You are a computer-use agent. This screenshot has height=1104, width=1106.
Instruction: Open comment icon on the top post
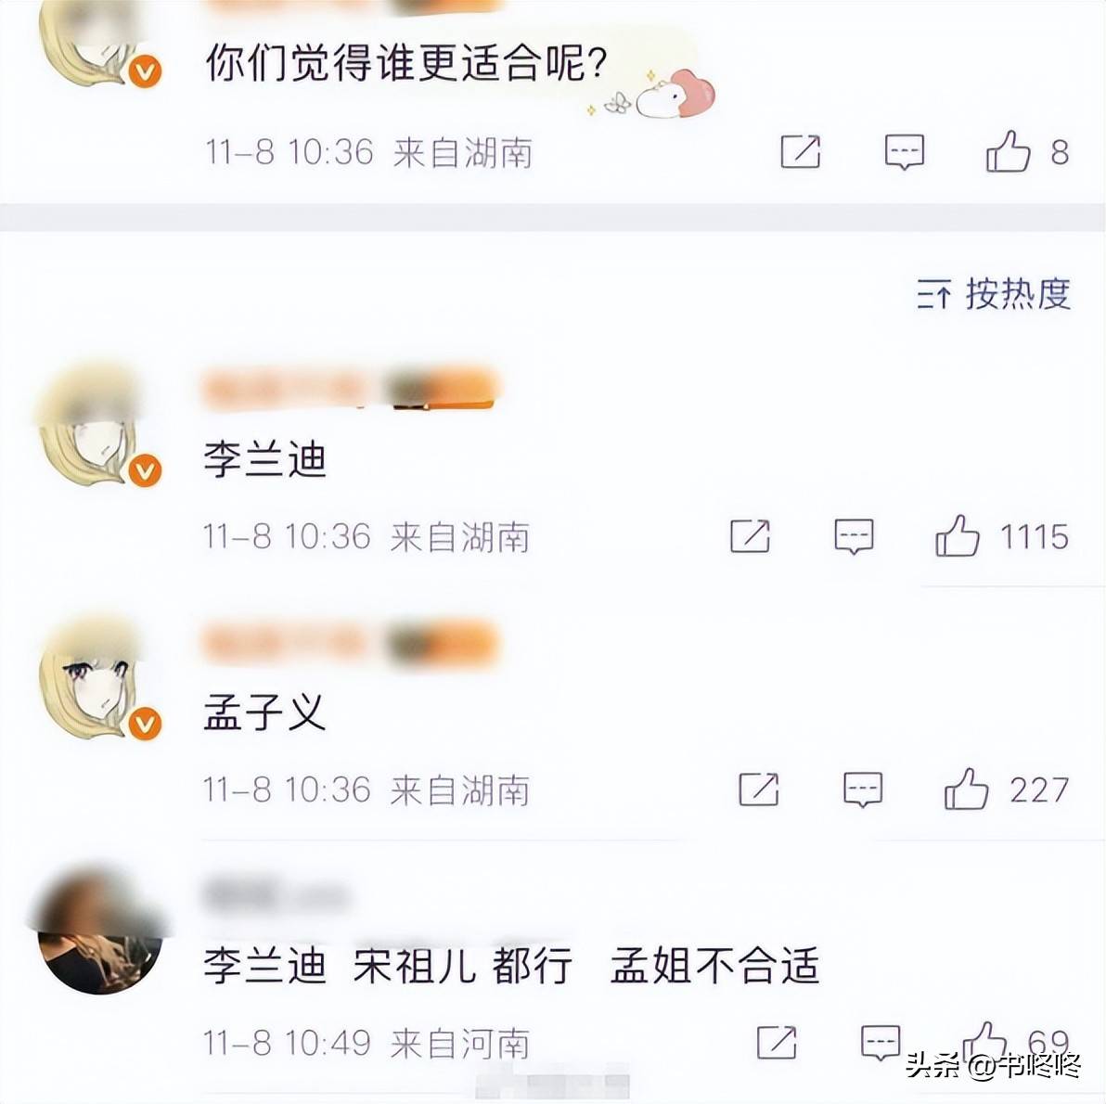(x=905, y=151)
